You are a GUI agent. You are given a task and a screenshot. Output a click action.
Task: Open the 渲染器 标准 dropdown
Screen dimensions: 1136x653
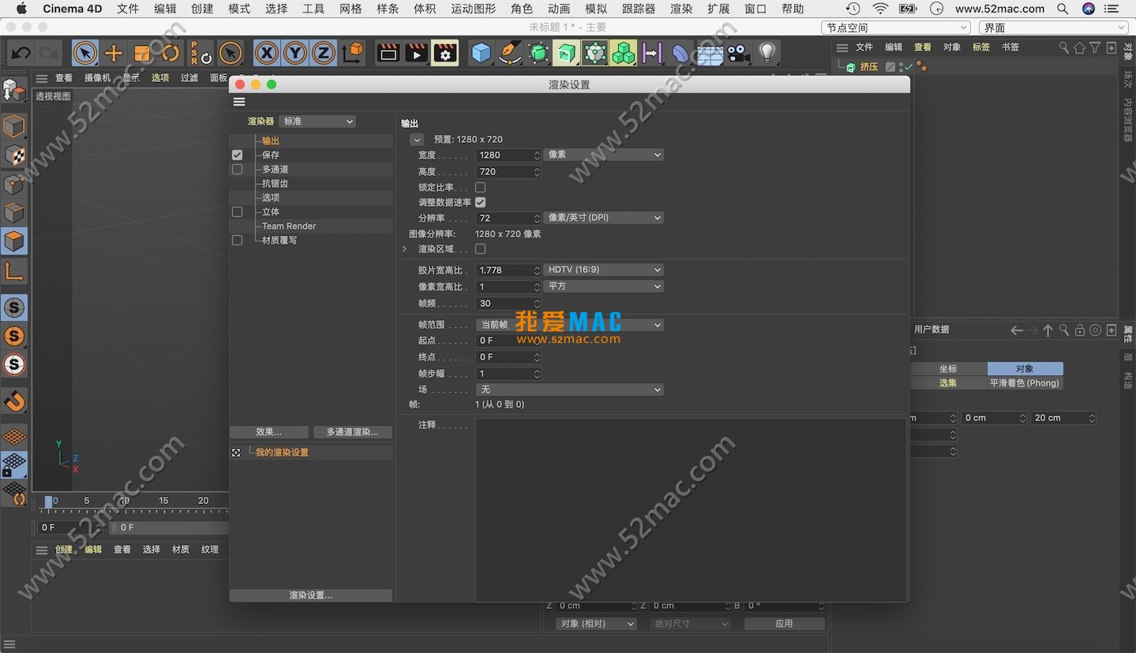(x=317, y=121)
